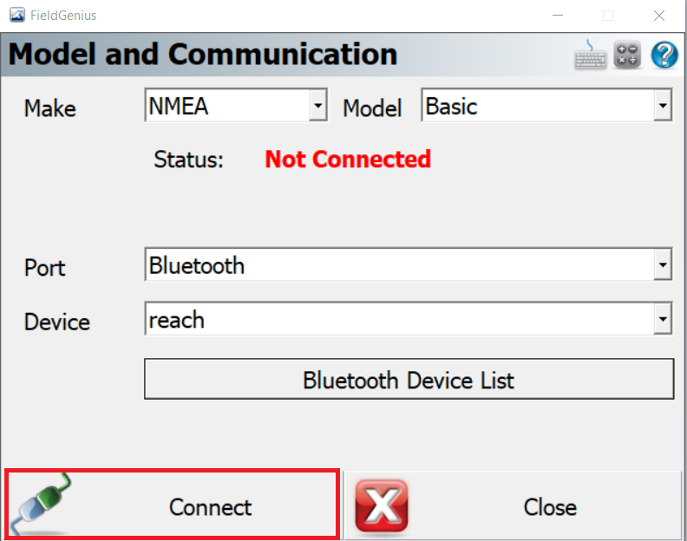Click the FieldGenius app icon in title bar
Viewport: 687px width, 541px height.
pos(17,15)
